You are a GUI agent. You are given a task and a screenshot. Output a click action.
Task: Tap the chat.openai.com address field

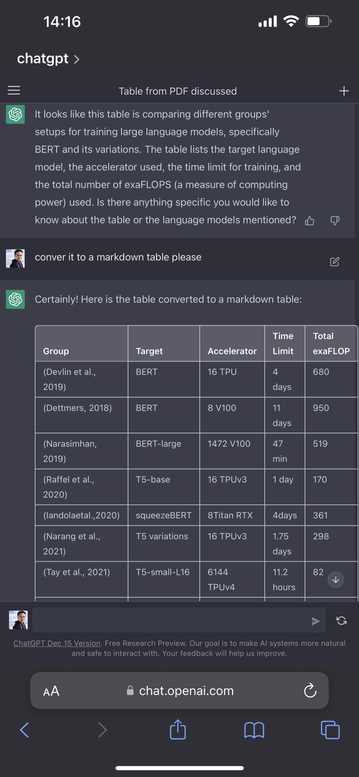(x=179, y=690)
